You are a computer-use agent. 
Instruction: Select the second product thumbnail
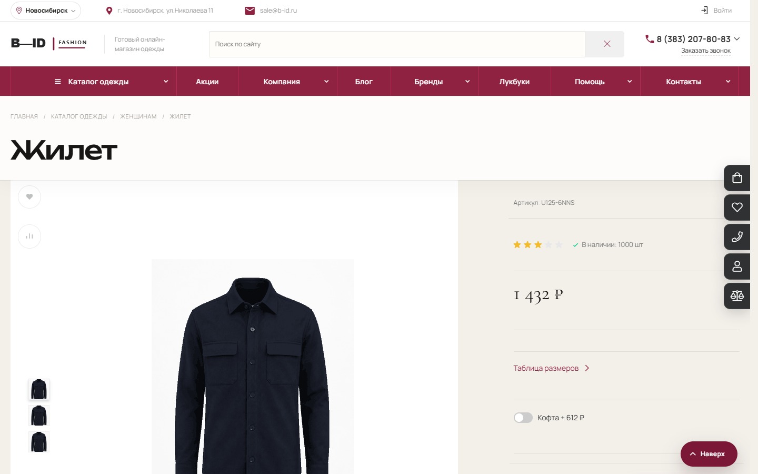coord(39,416)
